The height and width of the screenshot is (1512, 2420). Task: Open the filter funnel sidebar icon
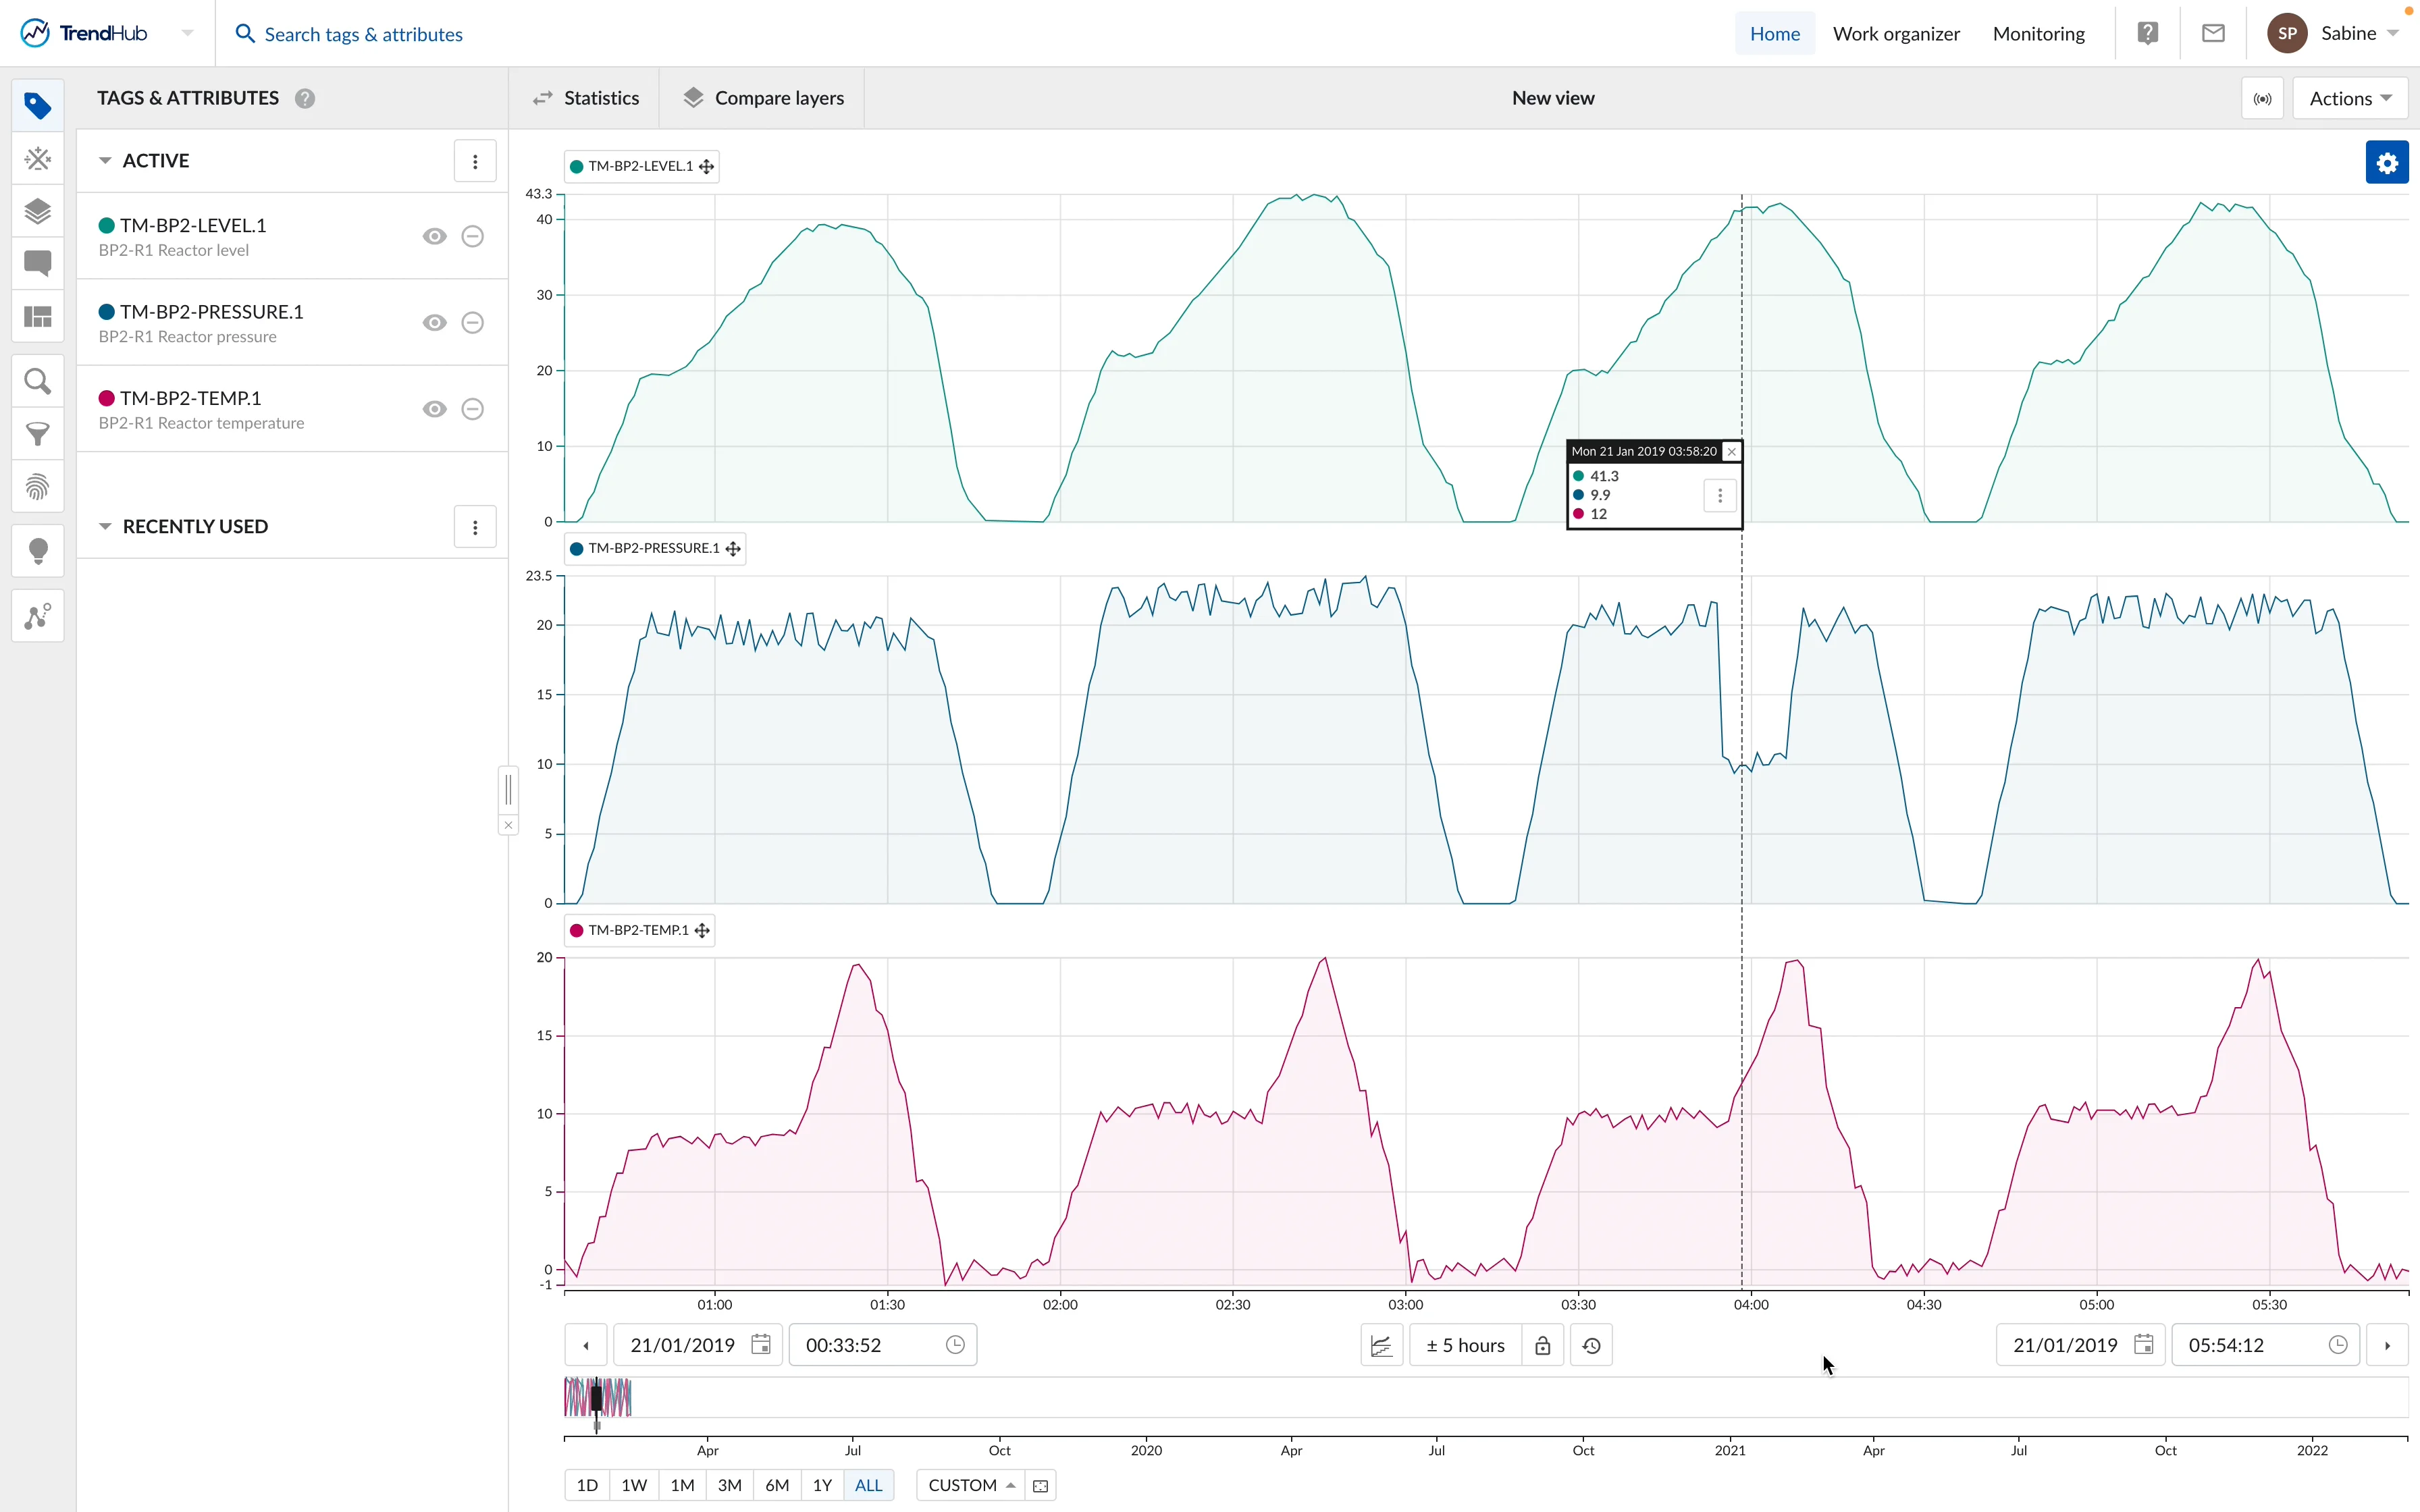tap(38, 434)
